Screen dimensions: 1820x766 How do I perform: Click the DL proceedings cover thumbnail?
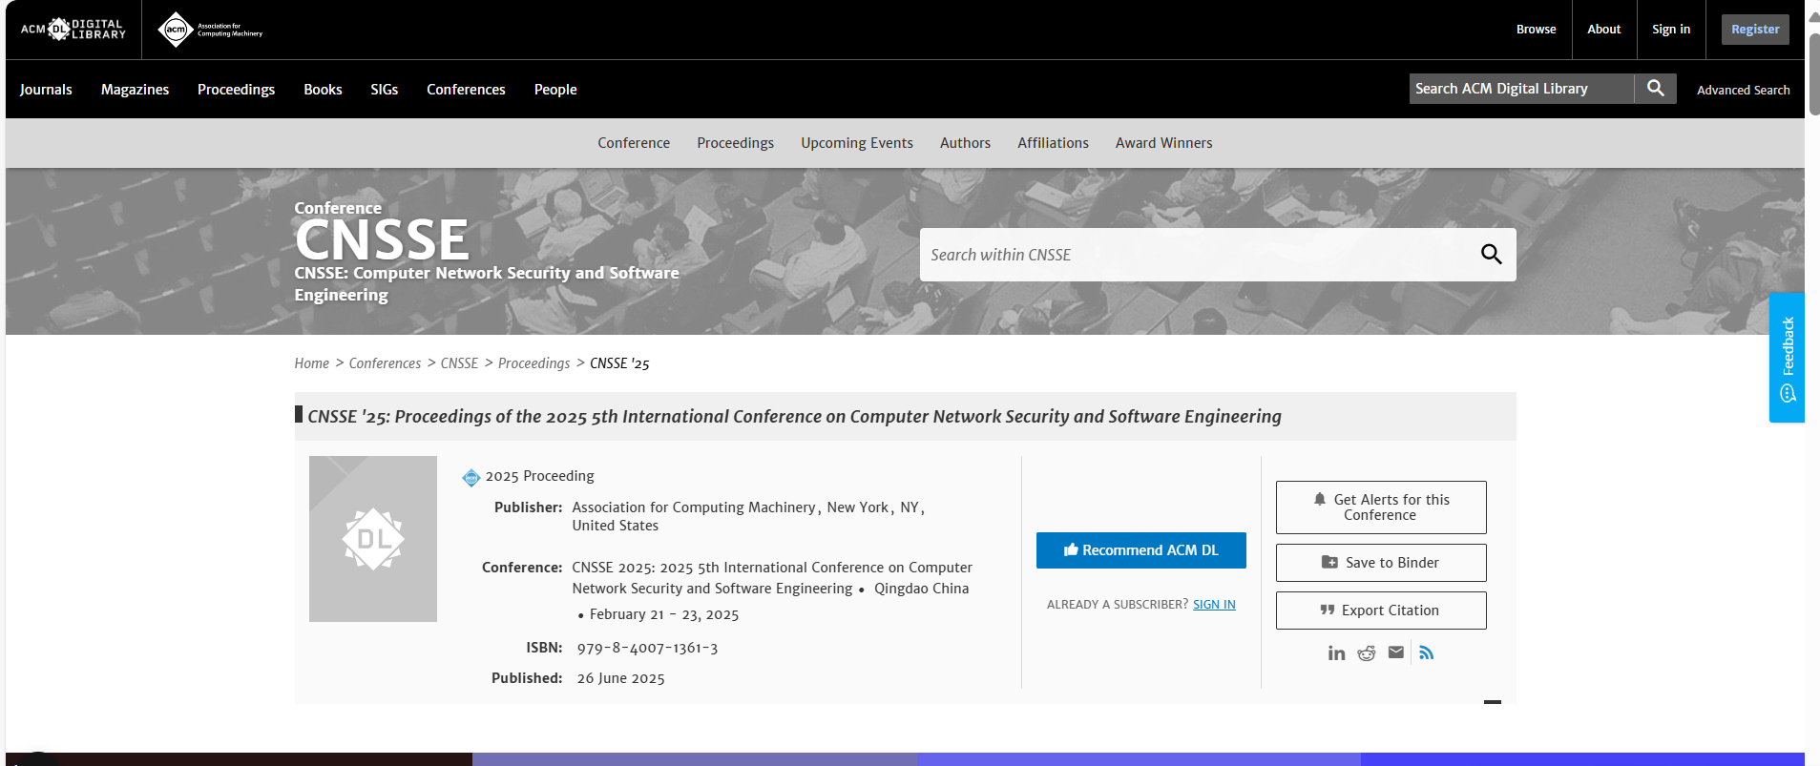pos(373,539)
